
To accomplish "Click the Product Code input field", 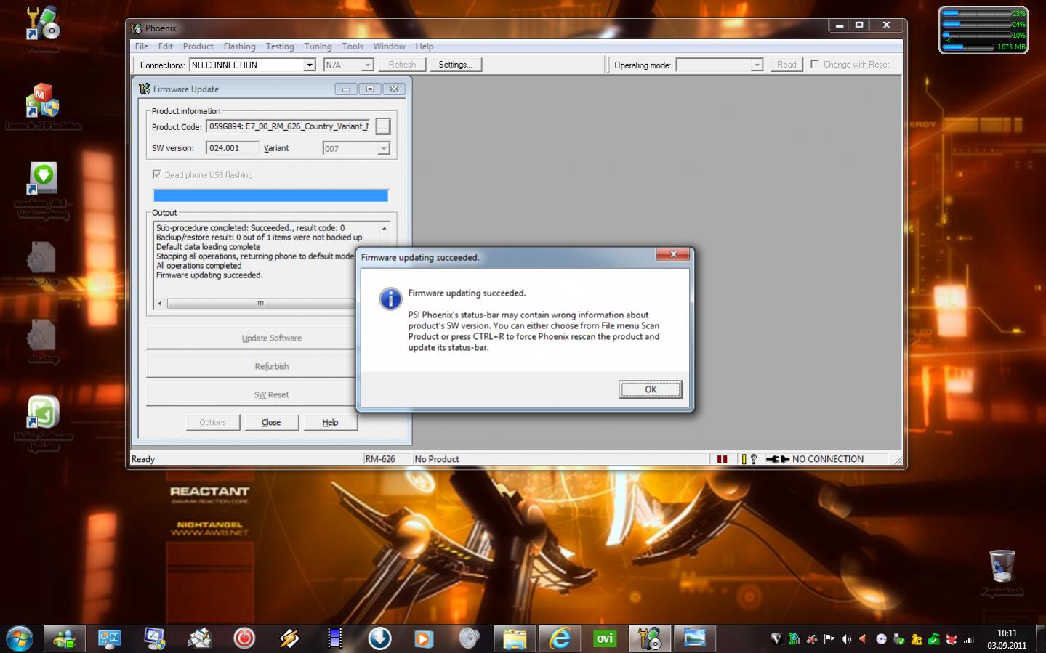I will 289,126.
